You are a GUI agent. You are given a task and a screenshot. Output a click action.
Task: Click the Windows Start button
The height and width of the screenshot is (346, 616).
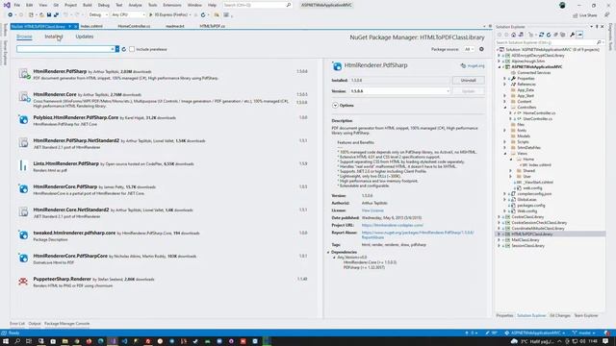pos(6,341)
